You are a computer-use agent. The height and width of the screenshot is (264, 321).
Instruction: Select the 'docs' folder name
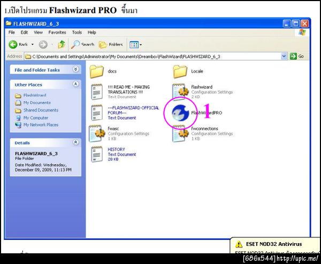[112, 72]
